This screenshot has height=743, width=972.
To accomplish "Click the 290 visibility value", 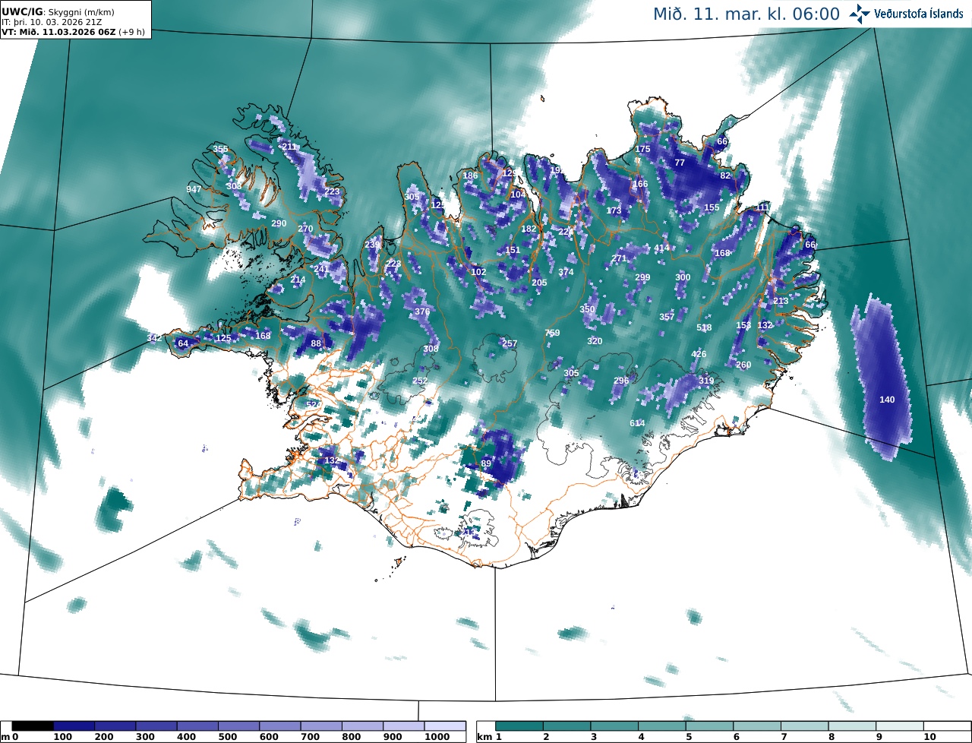I will [279, 223].
